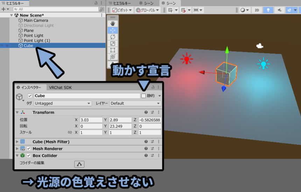Toggle 2D scene view mode
Viewport: 301px width, 192px height.
click(x=257, y=10)
